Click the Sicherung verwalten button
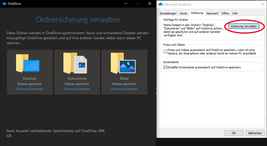This screenshot has width=267, height=146. click(244, 26)
